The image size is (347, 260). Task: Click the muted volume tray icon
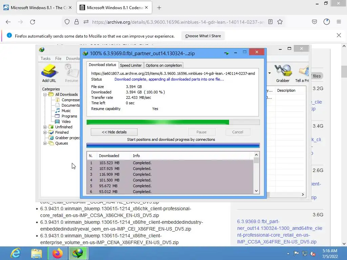click(313, 253)
